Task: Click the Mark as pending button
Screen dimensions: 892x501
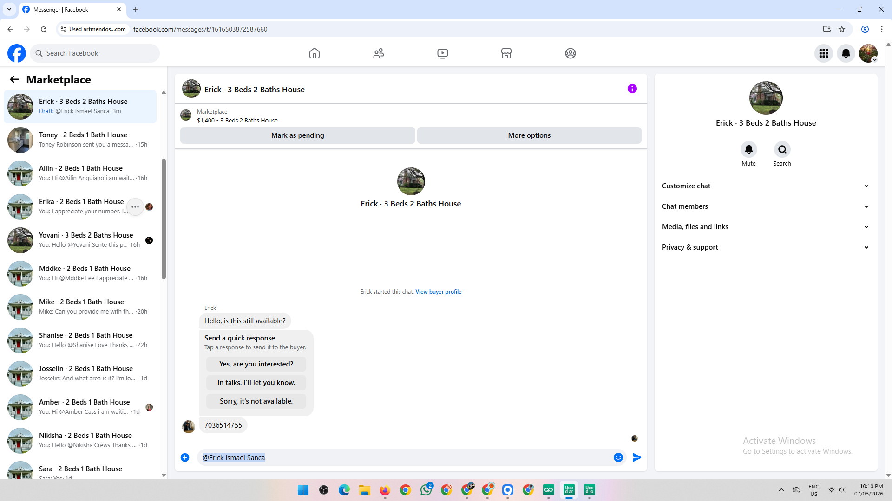Action: tap(298, 135)
